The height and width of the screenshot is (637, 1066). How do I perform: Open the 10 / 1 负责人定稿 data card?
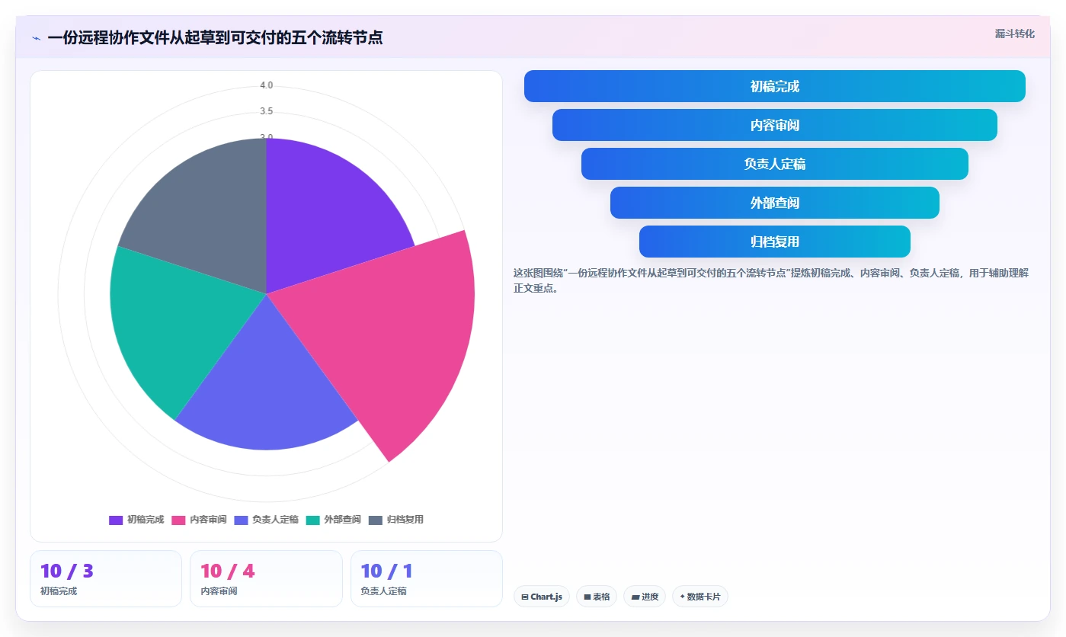click(427, 579)
